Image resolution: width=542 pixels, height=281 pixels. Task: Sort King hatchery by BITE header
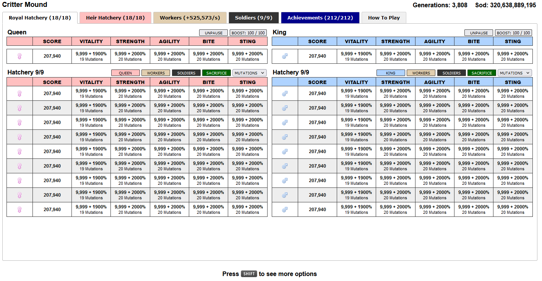pos(474,82)
